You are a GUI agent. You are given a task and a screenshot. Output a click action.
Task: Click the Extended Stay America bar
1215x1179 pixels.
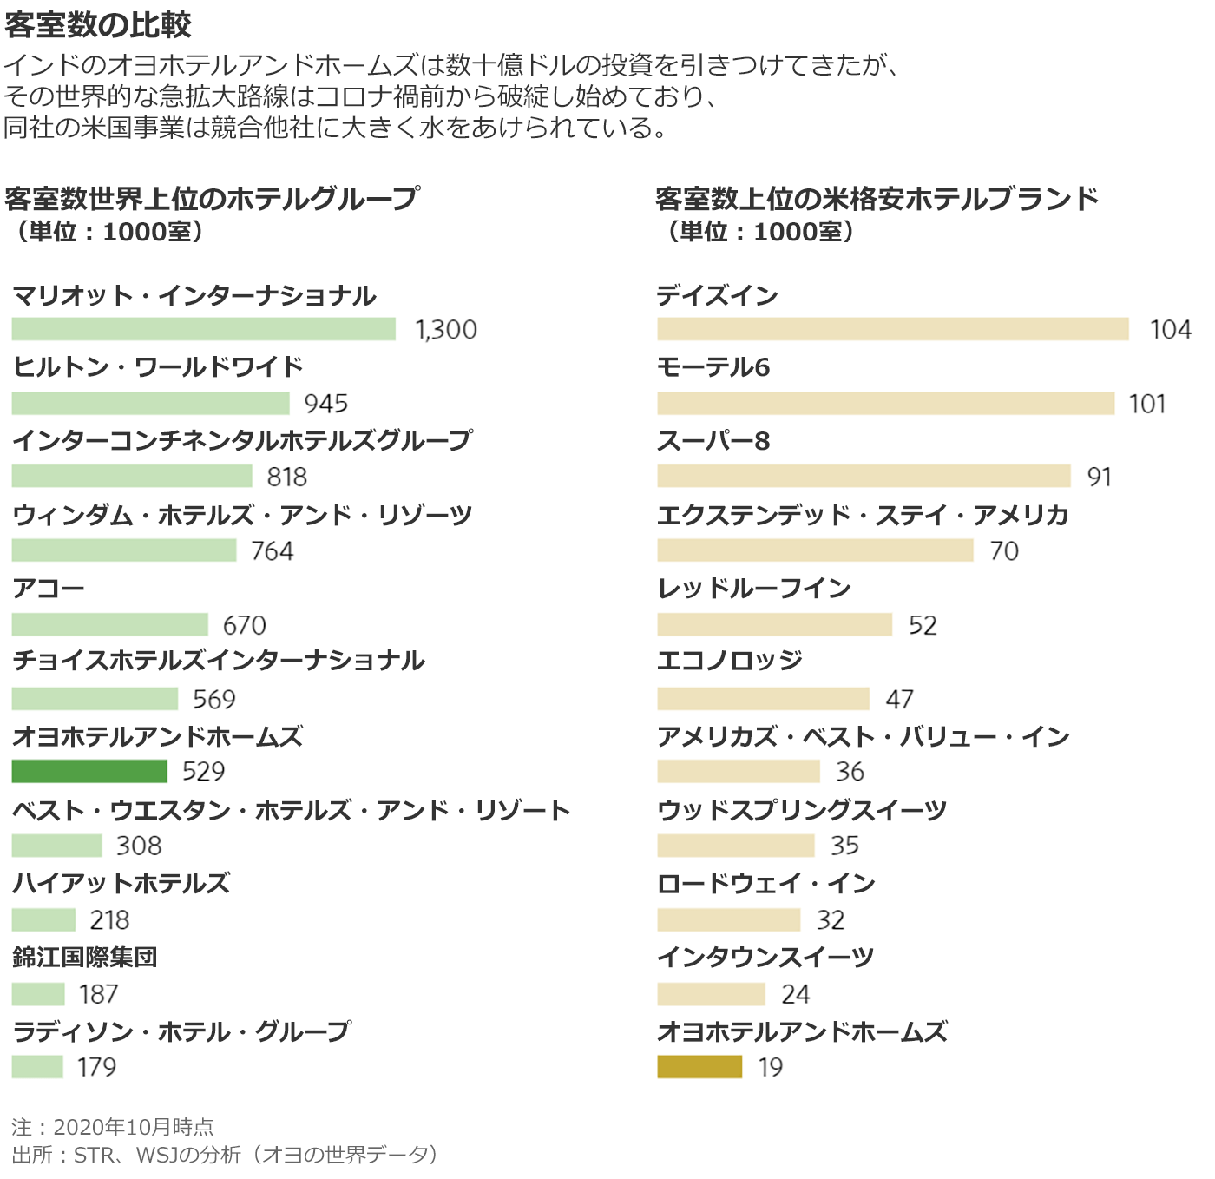[x=815, y=550]
